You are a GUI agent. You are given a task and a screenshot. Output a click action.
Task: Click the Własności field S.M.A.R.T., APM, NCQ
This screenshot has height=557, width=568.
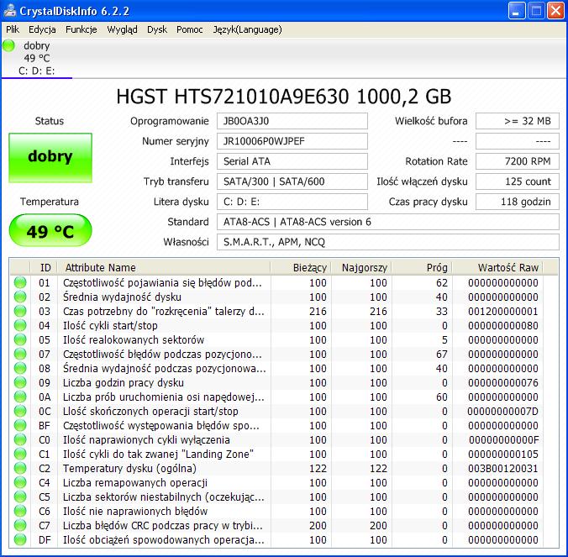[x=388, y=242]
